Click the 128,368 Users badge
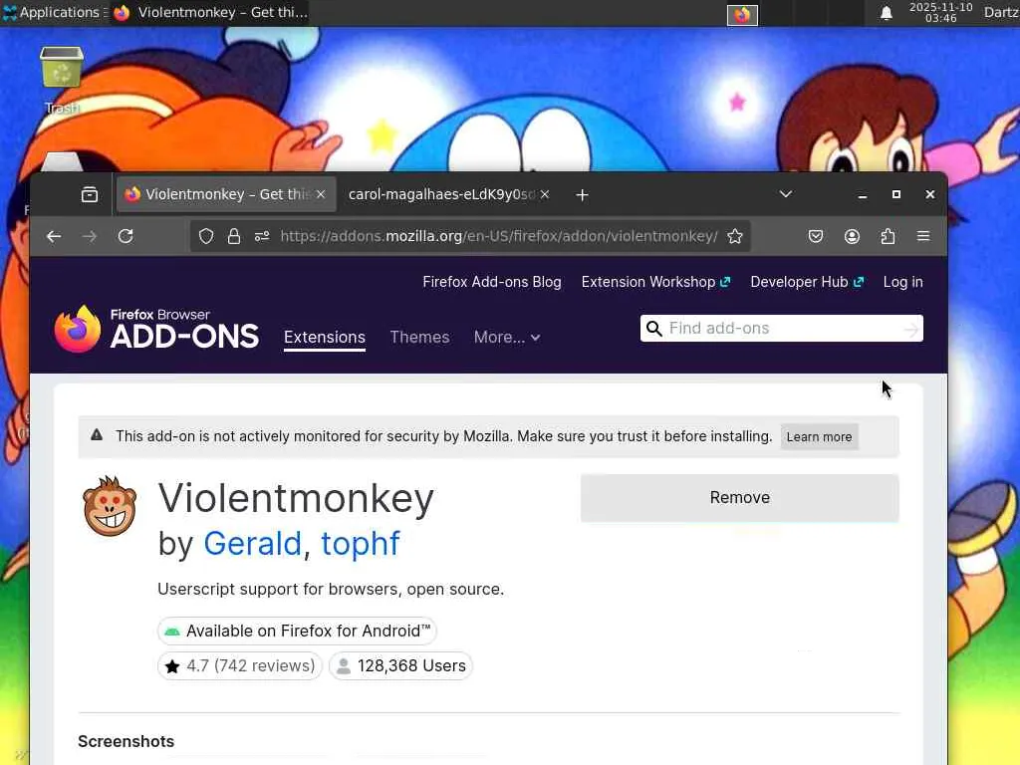Image resolution: width=1020 pixels, height=765 pixels. tap(400, 666)
